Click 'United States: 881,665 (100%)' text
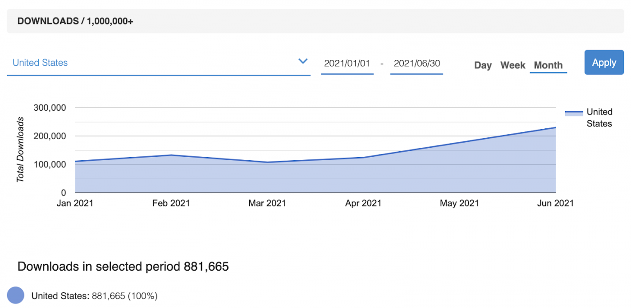631x308 pixels. click(x=94, y=296)
